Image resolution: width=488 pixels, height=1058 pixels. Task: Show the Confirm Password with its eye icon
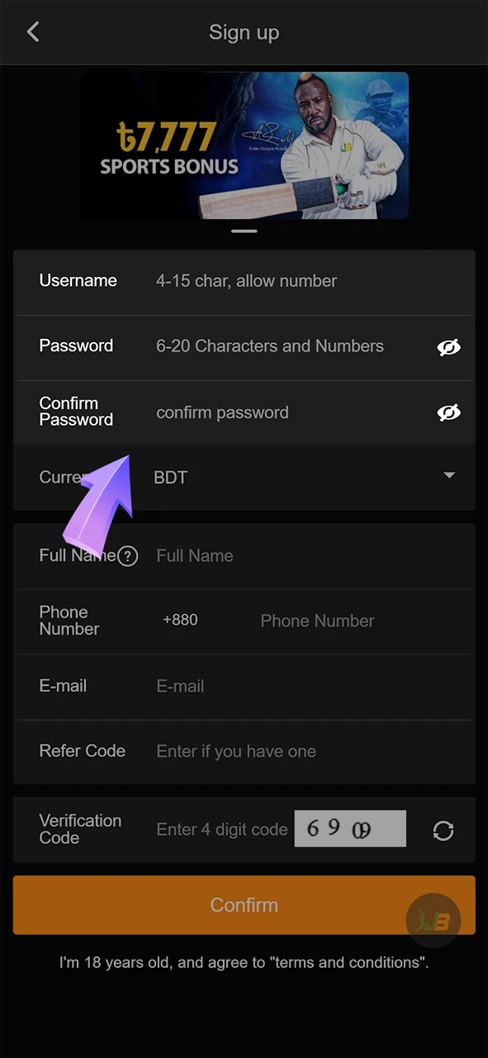(x=448, y=412)
